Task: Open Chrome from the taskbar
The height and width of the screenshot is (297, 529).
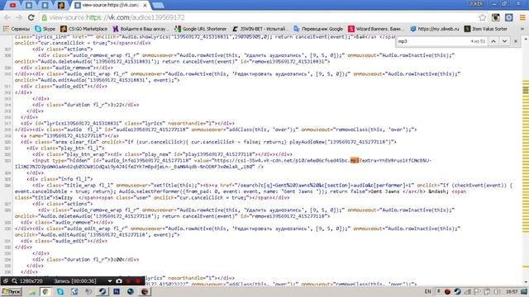Action: pos(45,291)
